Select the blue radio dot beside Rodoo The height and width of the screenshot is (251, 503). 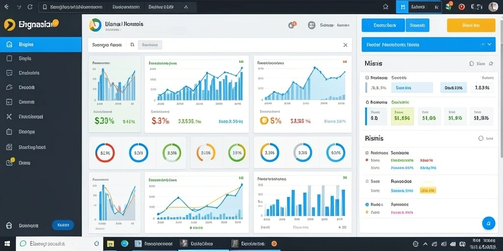tap(367, 204)
